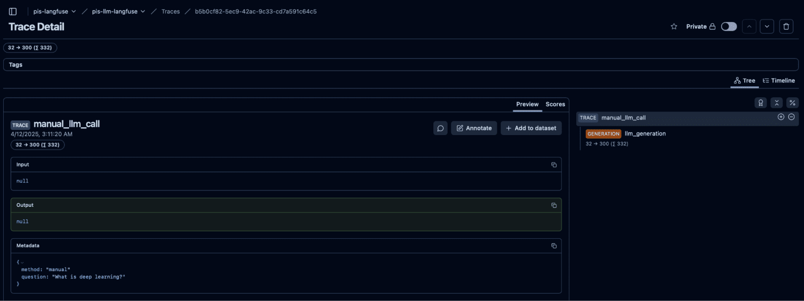Image resolution: width=804 pixels, height=301 pixels.
Task: Delete trace using trash icon
Action: click(x=786, y=26)
